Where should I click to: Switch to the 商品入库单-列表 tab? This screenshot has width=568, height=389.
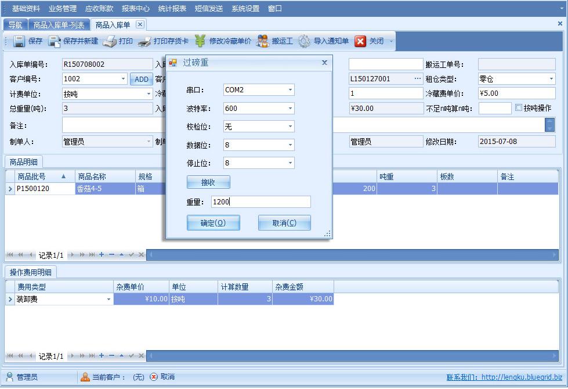tap(59, 25)
